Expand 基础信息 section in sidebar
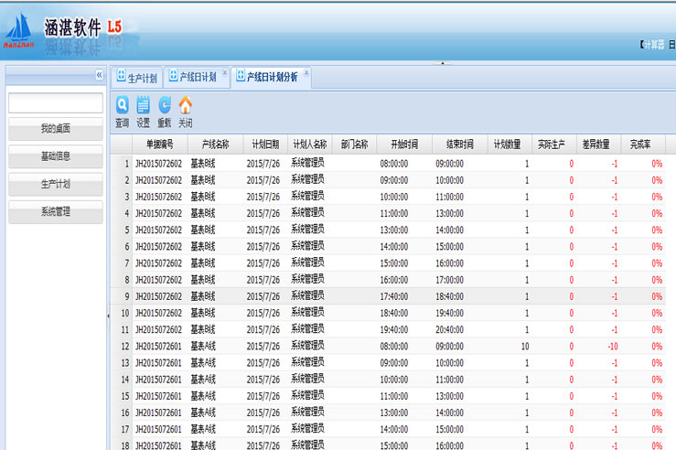The width and height of the screenshot is (676, 450). click(x=56, y=156)
